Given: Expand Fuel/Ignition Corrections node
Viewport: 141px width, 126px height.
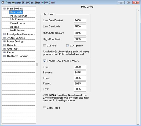Looking at the screenshot, I should pyautogui.click(x=5, y=34).
